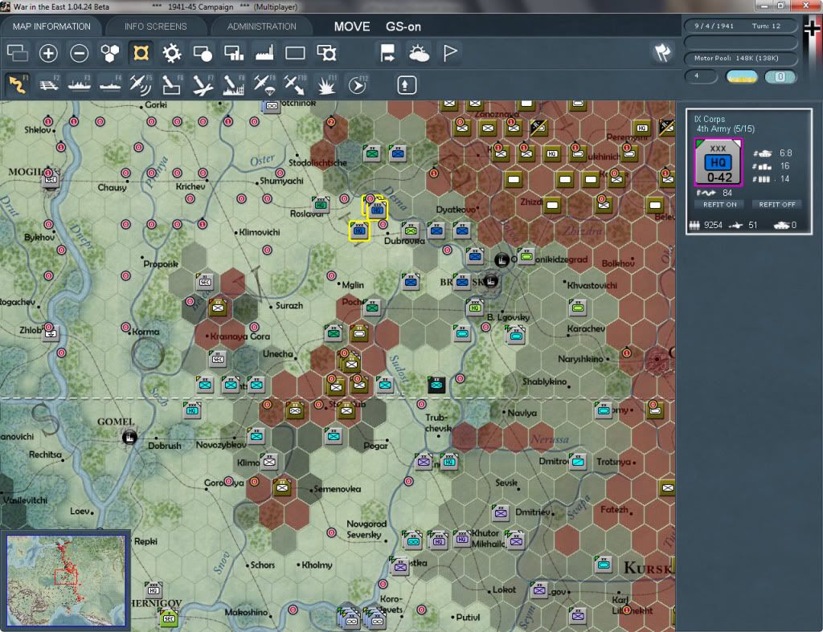Select the HQ counter near B. Lgovsky
The height and width of the screenshot is (632, 823).
(474, 308)
